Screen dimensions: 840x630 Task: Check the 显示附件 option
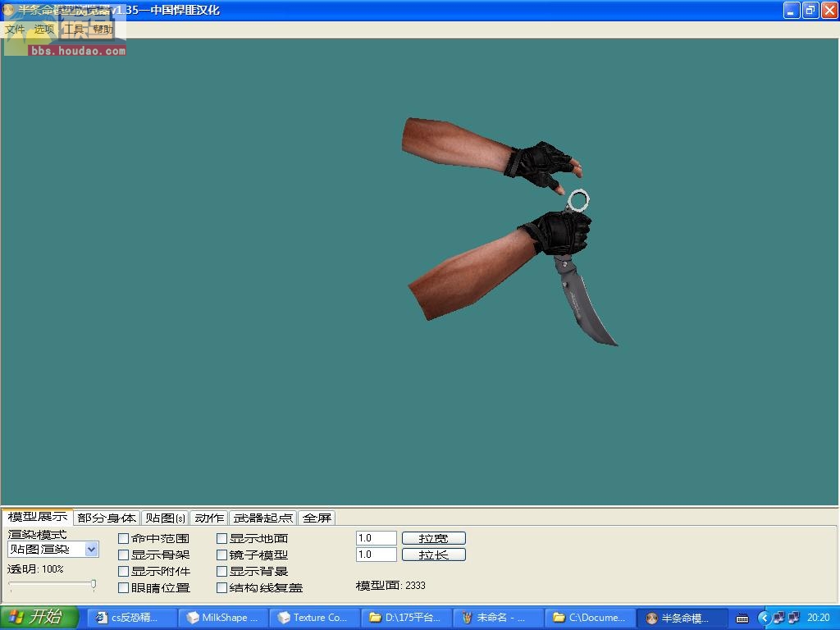pos(123,572)
